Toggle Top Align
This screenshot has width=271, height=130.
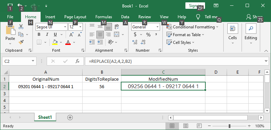pyautogui.click(x=92, y=27)
